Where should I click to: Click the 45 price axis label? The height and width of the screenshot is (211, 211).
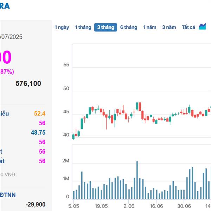pos(66,112)
